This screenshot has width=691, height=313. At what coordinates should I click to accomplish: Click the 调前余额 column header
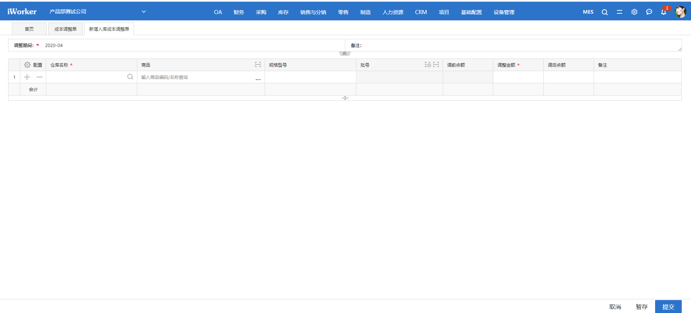click(x=468, y=65)
